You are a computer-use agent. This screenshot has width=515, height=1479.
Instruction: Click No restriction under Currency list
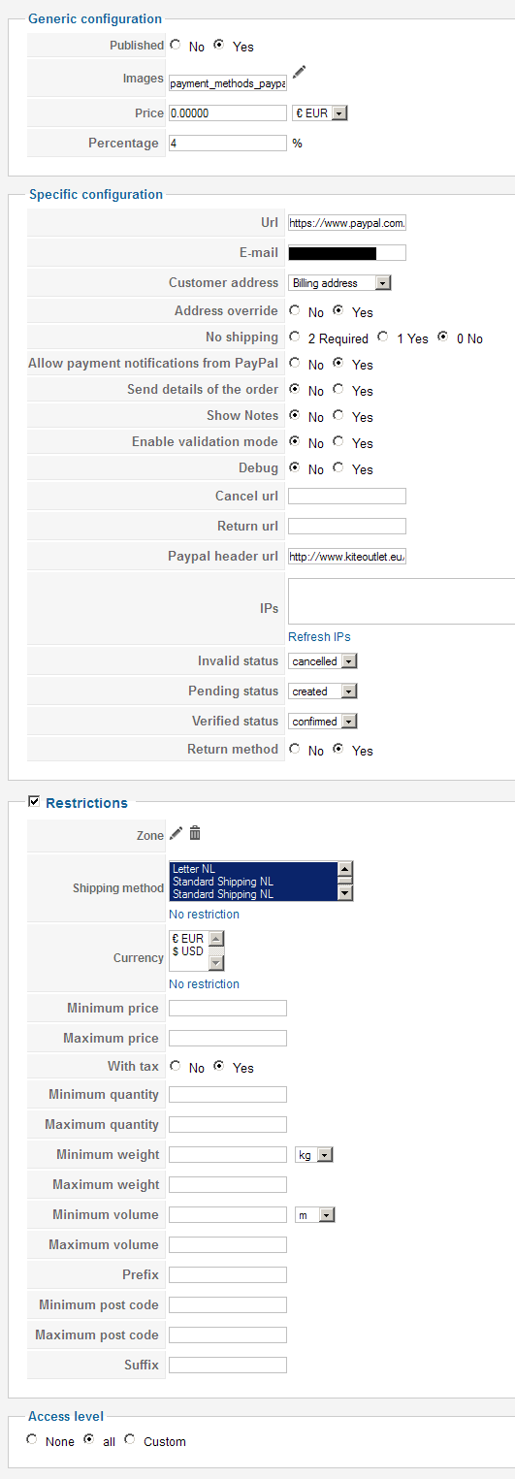point(204,983)
